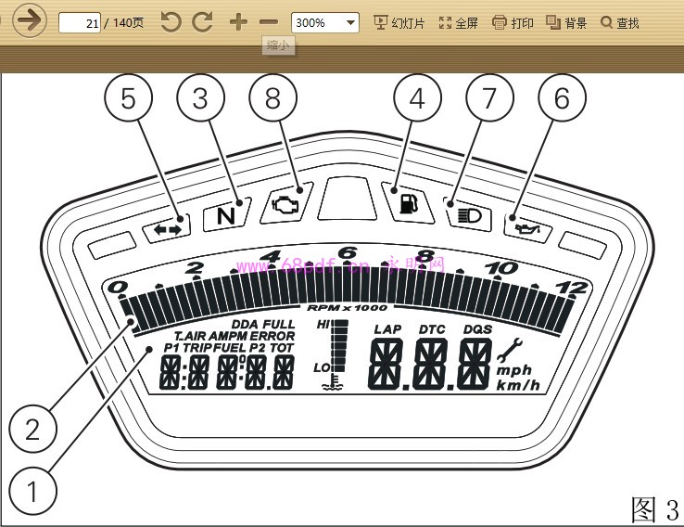Open the find tool (查找)
The image size is (684, 527).
pyautogui.click(x=620, y=22)
